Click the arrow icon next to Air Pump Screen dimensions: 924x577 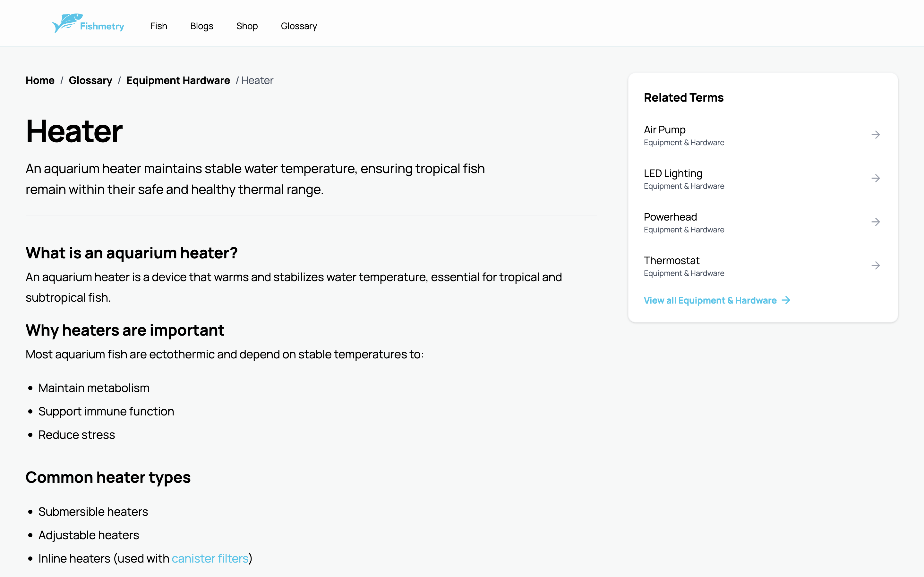876,134
